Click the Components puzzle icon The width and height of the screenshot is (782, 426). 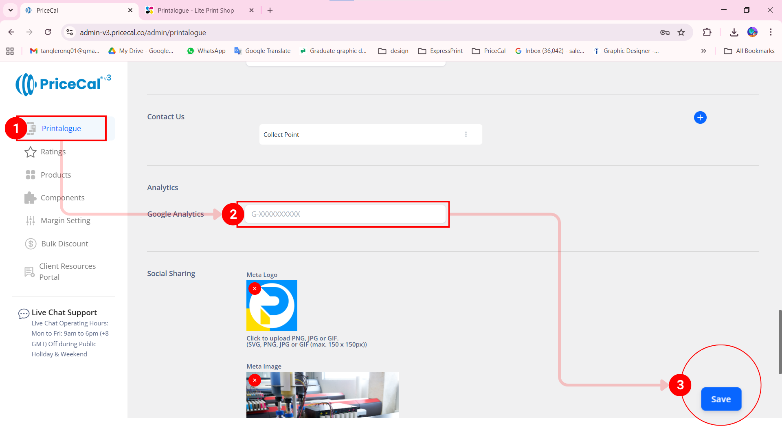30,198
